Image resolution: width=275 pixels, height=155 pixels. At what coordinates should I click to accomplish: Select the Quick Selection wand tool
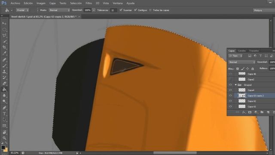pyautogui.click(x=4, y=41)
